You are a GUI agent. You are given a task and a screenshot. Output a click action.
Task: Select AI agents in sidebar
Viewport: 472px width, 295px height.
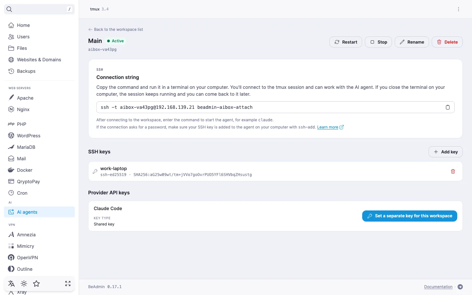[x=39, y=212]
